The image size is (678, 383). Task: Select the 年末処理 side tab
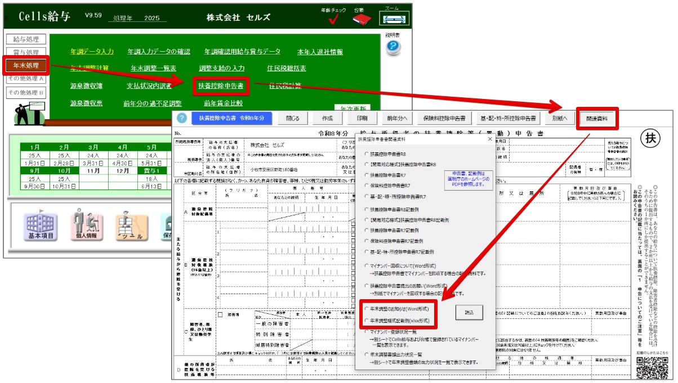26,65
